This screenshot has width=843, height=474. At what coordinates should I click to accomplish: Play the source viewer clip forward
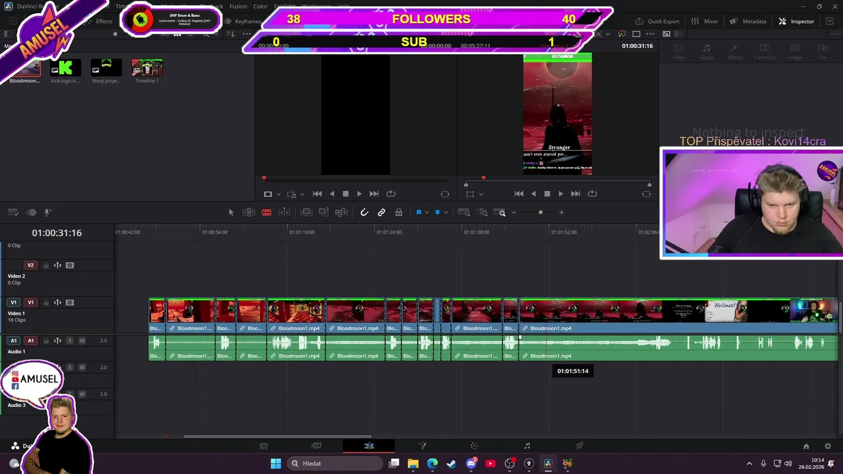point(359,194)
